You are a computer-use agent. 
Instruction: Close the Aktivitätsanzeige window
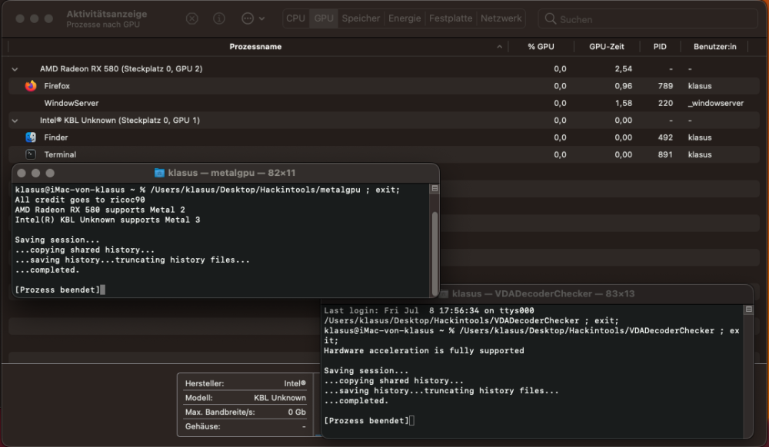[x=20, y=18]
